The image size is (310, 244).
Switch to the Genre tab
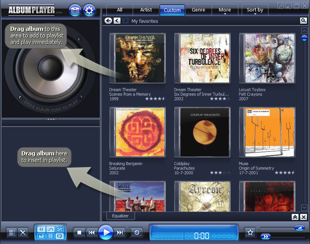pos(198,10)
